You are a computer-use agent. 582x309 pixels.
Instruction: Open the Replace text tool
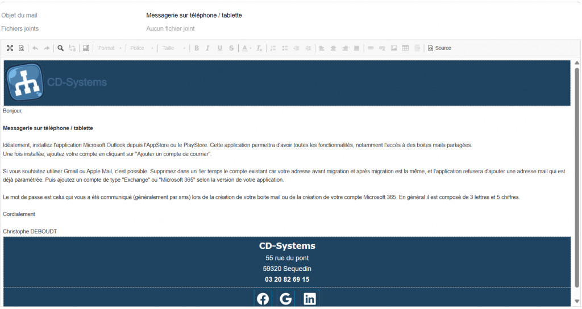click(72, 48)
